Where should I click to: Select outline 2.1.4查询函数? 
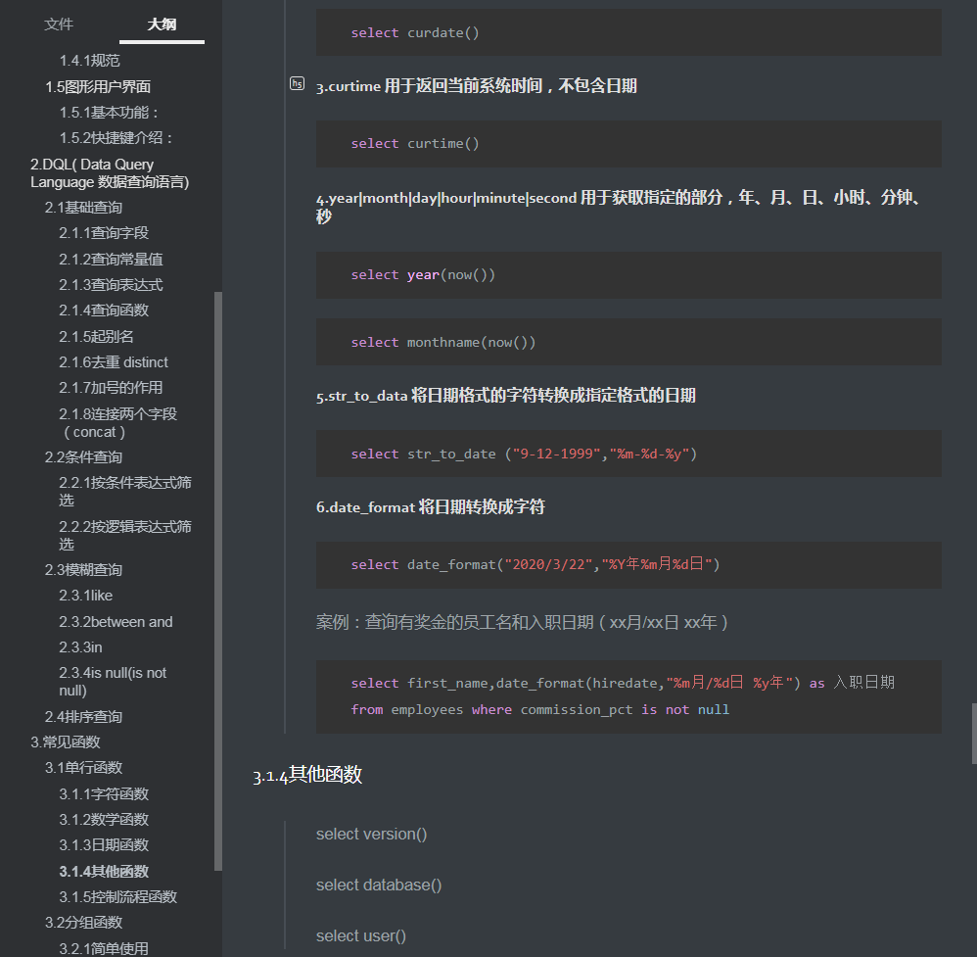[104, 311]
